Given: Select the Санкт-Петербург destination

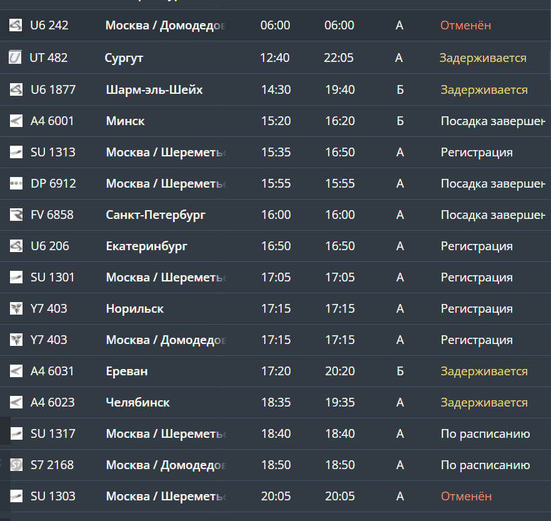Looking at the screenshot, I should tap(156, 215).
